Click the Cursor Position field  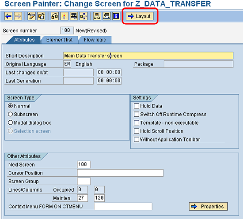pyautogui.click(x=120, y=173)
